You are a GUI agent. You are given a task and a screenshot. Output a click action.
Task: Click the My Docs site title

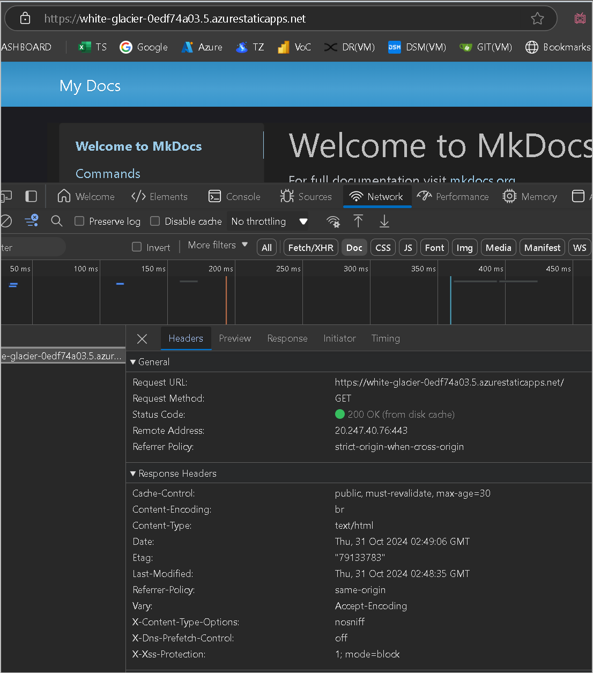90,86
